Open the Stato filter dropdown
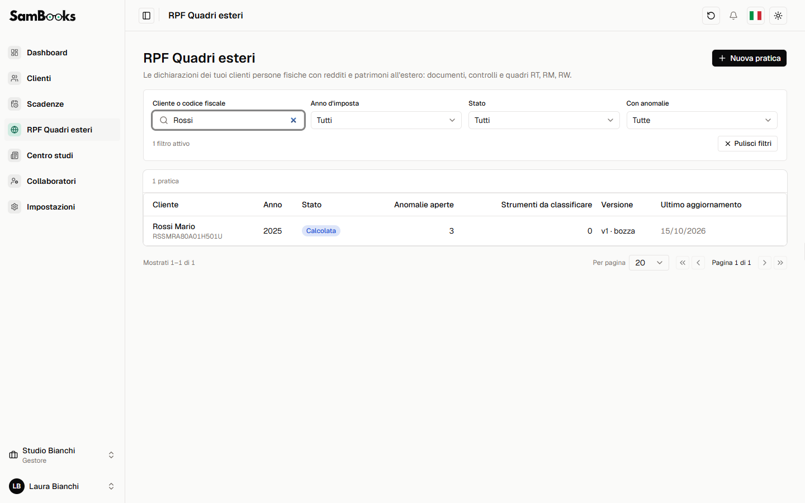805x503 pixels. coord(544,120)
